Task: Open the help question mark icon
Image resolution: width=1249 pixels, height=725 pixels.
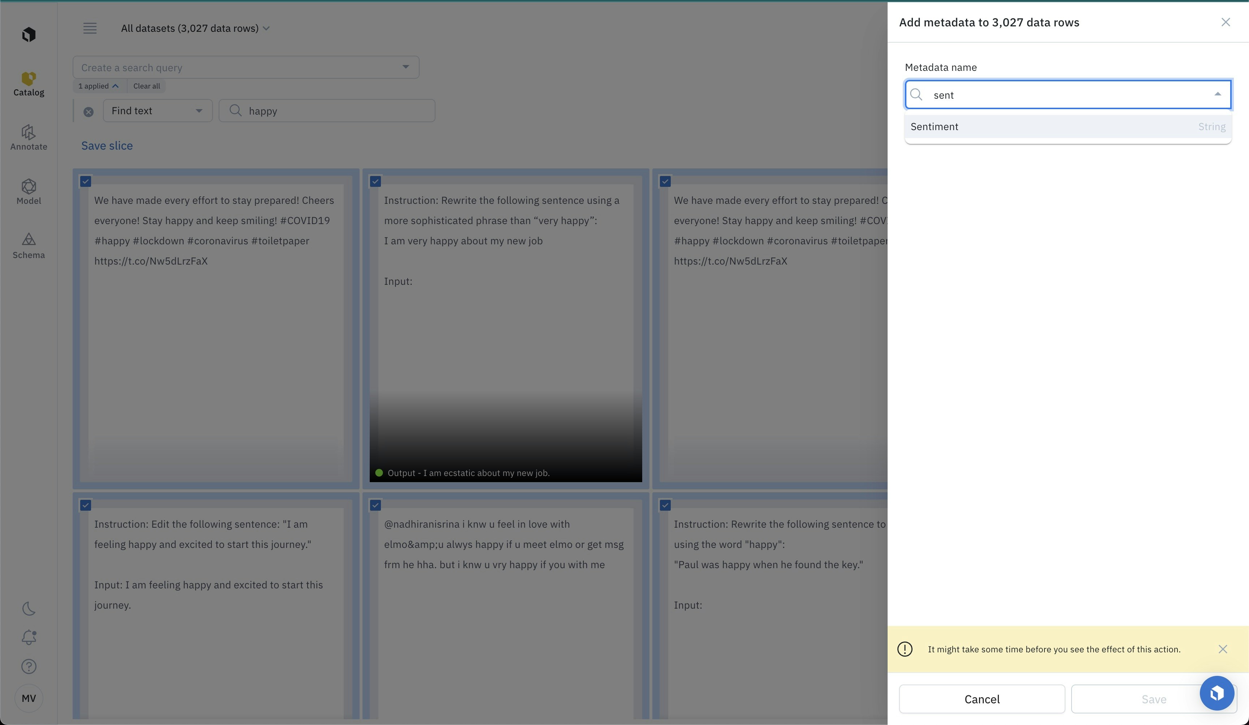Action: [29, 666]
